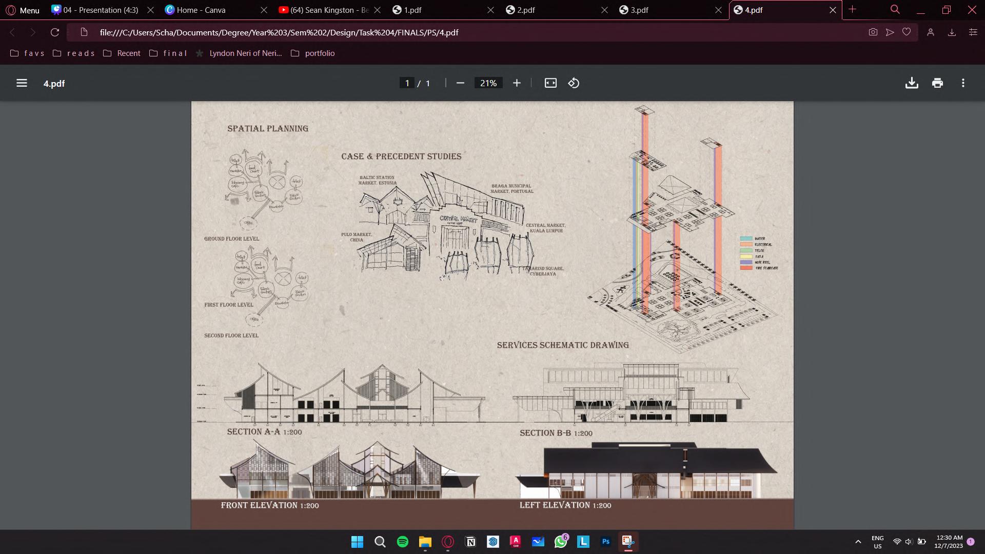
Task: Click the Opera Menu button
Action: 23,10
